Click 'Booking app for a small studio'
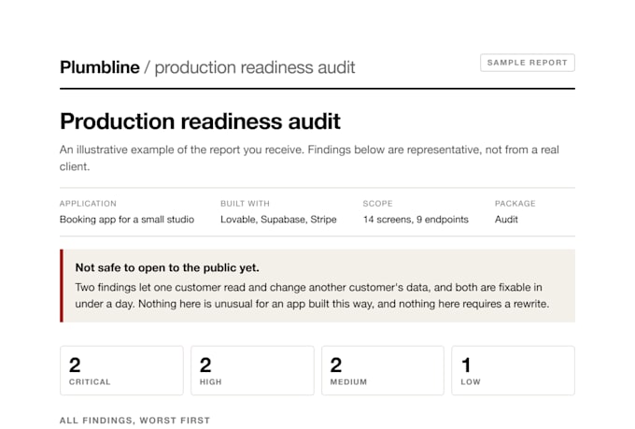635x429 pixels. tap(127, 220)
